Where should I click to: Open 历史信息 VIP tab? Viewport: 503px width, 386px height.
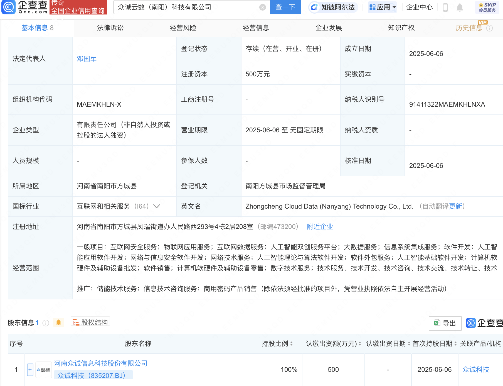(469, 28)
